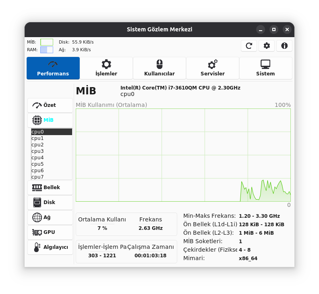Select the Performans tab
Viewport: 319px width, 294px height.
point(53,68)
